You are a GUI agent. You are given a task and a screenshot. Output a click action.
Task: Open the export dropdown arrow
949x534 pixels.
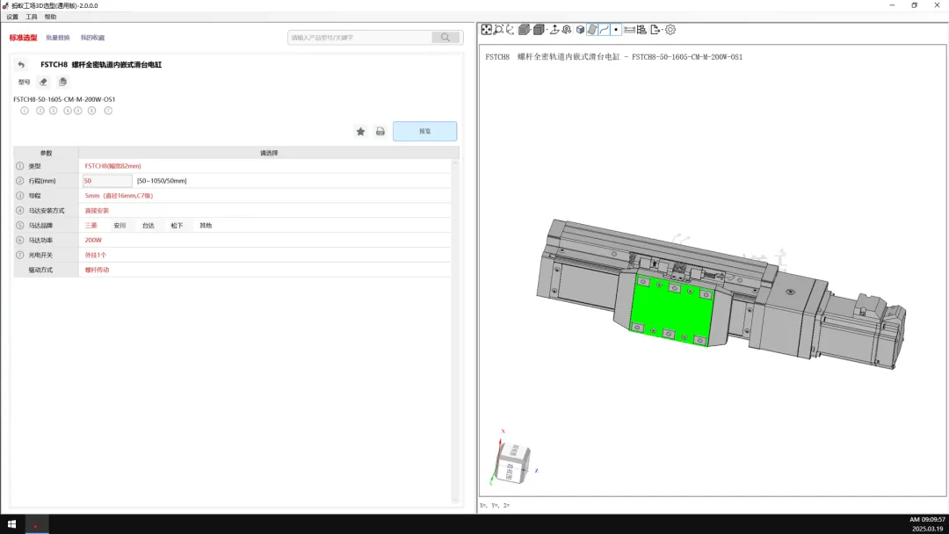click(x=663, y=30)
